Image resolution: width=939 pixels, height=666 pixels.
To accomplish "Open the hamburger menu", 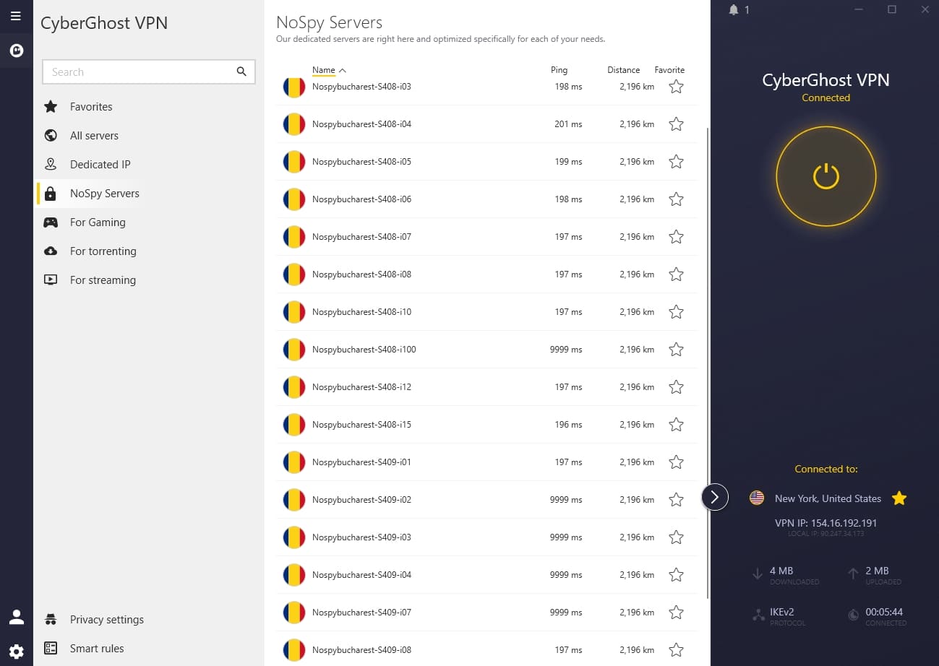I will tap(16, 16).
